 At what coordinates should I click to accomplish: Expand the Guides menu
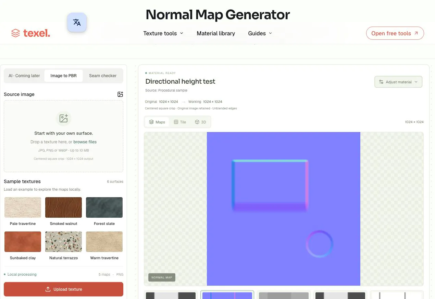tap(260, 33)
